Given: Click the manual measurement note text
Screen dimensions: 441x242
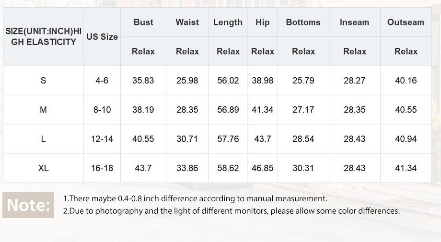Looking at the screenshot, I should (x=195, y=199).
